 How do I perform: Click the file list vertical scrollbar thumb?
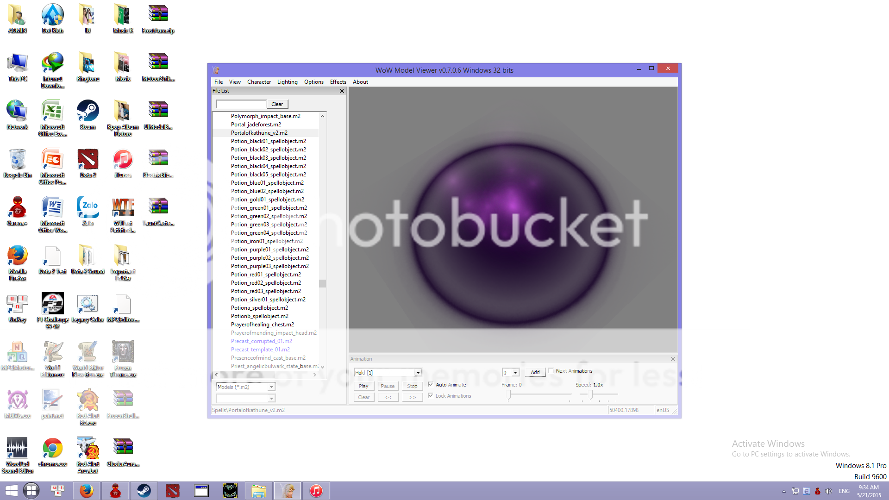click(322, 283)
